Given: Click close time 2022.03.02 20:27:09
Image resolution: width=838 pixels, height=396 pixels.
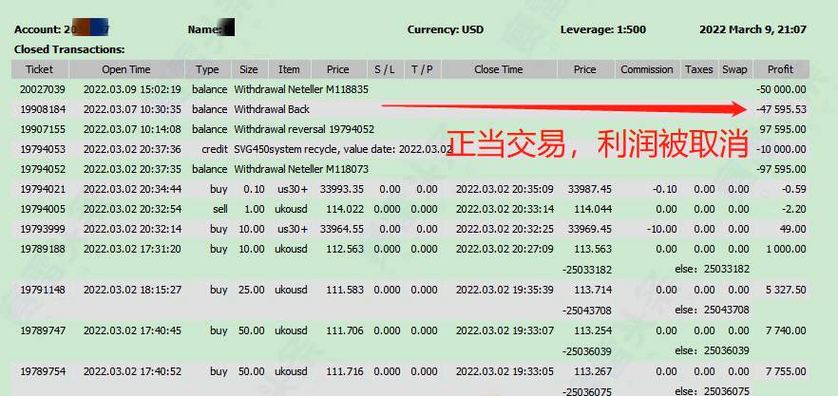Looking at the screenshot, I should pos(505,249).
